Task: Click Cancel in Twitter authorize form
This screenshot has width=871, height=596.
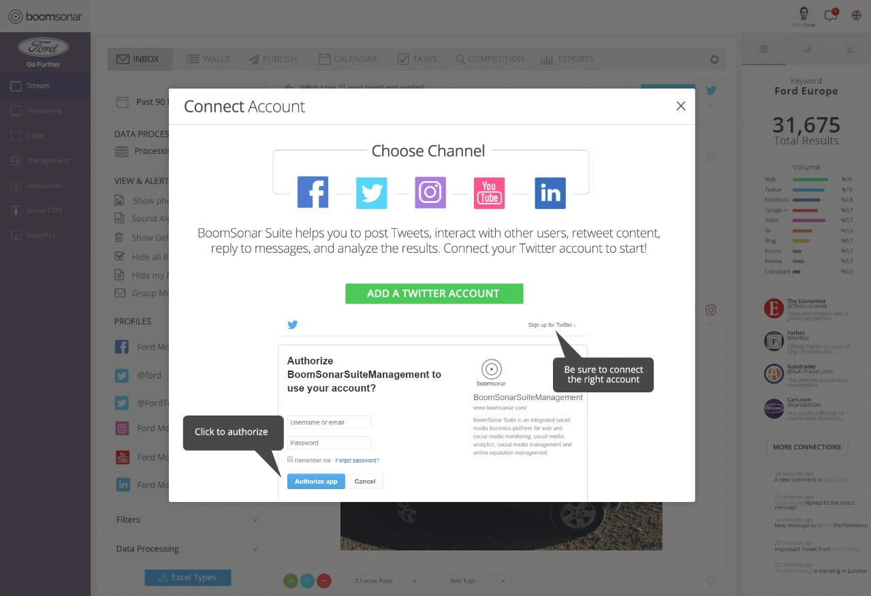Action: (365, 482)
